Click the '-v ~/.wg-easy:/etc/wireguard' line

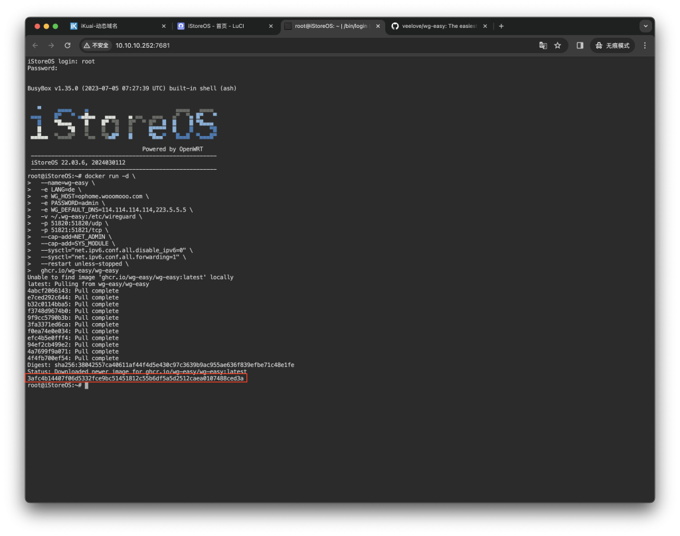pos(85,217)
